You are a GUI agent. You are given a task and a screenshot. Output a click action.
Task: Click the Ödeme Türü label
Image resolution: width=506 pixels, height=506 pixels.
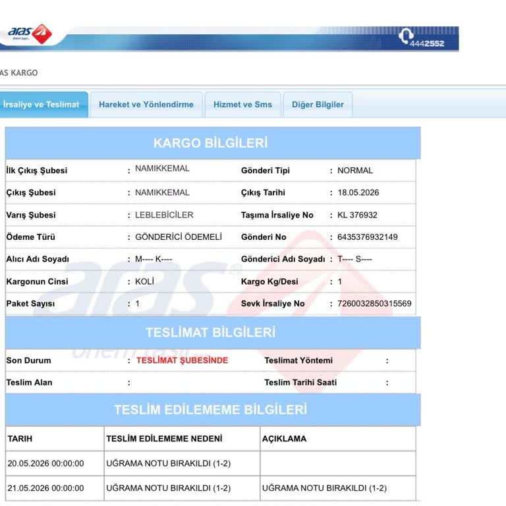[31, 237]
